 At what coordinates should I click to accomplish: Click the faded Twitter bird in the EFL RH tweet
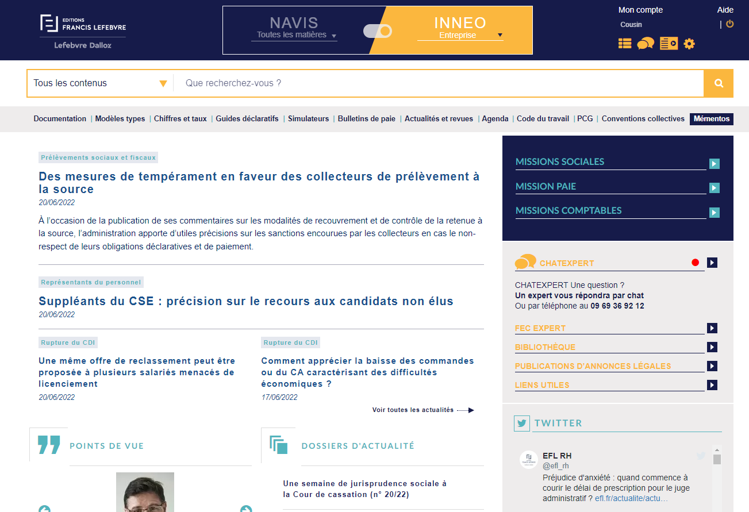(701, 456)
